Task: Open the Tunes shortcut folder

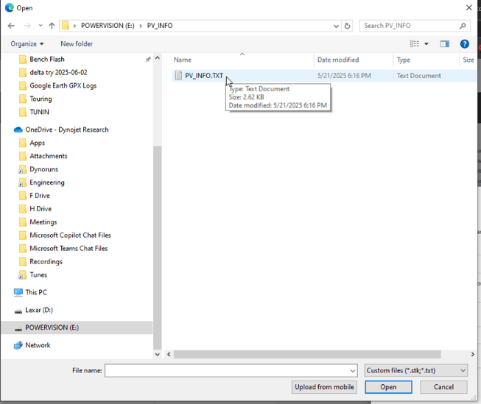Action: point(38,274)
